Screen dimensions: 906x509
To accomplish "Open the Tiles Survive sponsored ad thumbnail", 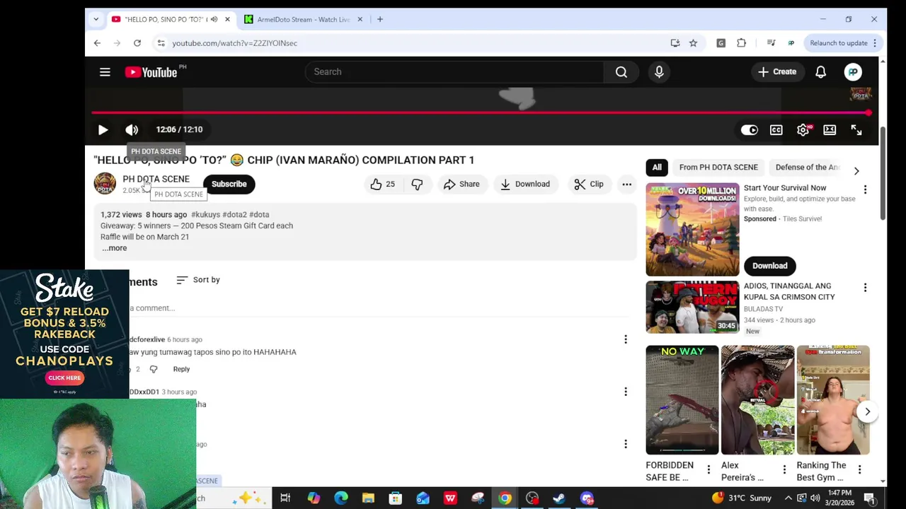I will pyautogui.click(x=692, y=229).
